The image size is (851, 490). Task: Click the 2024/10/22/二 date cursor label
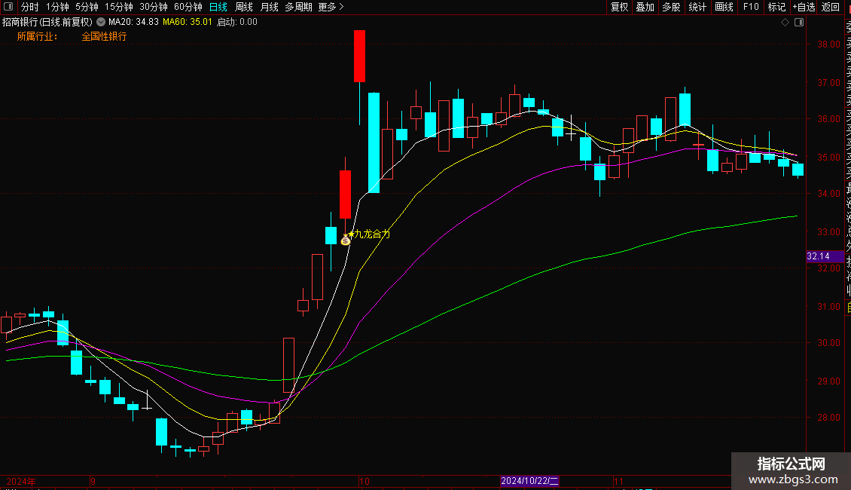point(529,481)
